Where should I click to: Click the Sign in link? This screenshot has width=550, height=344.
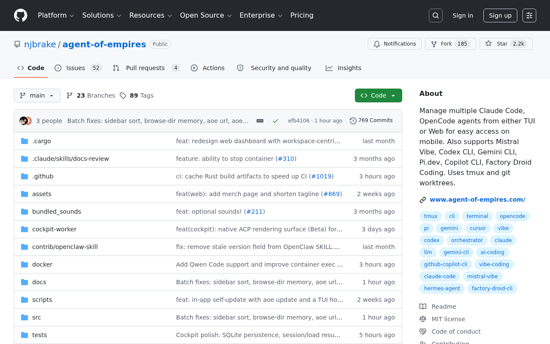(463, 15)
